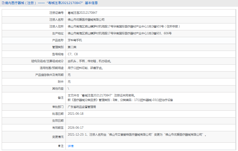Click the 附件 label
This screenshot has height=151, width=238.
(61, 82)
